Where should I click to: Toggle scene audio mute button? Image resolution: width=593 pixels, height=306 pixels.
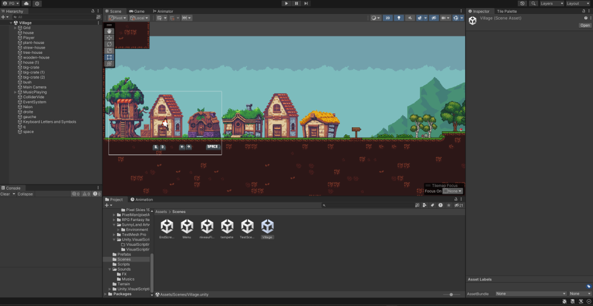[x=410, y=18]
